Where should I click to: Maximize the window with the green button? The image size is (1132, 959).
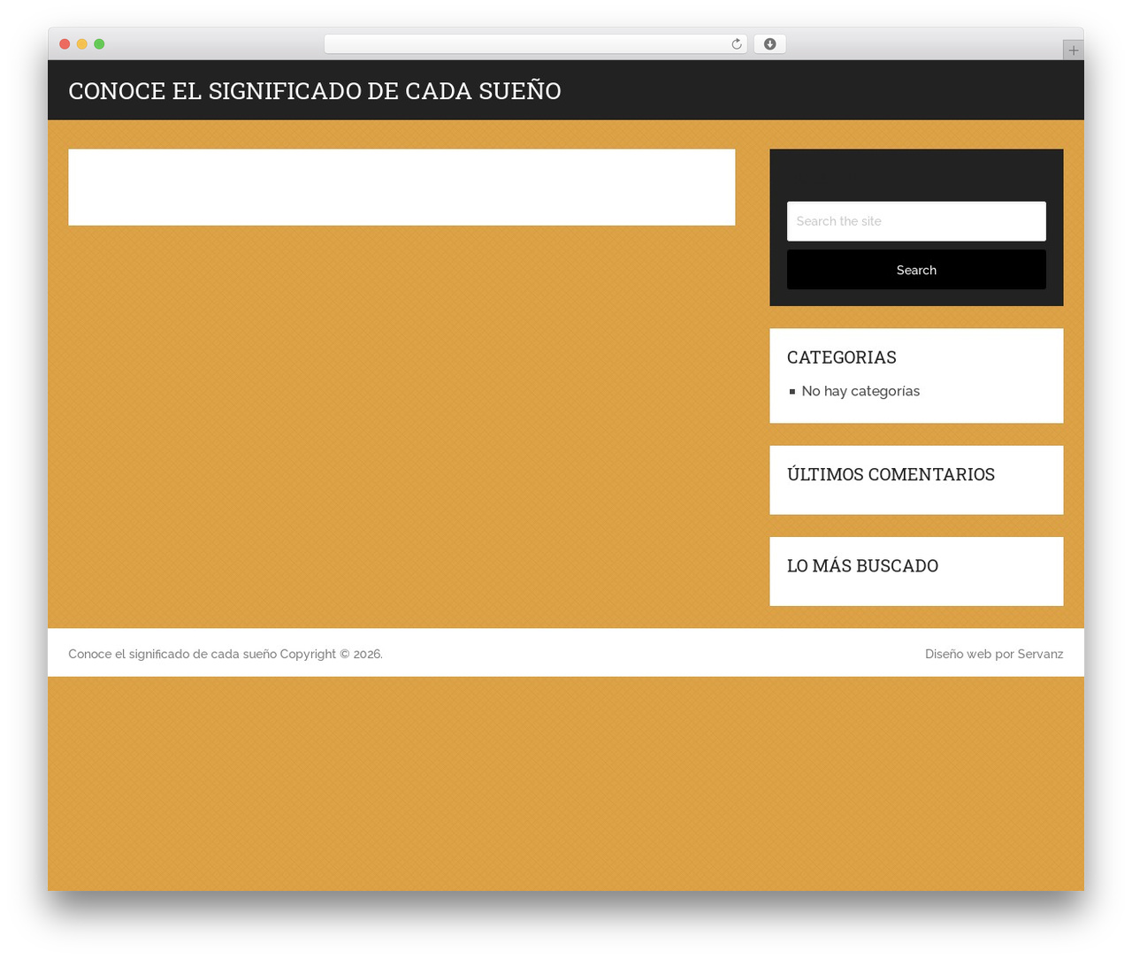click(99, 44)
